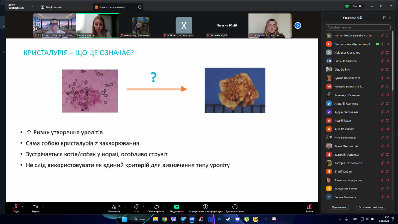This screenshot has width=398, height=224.
Task: Open the Participants (Участники) panel icon
Action: click(114, 207)
